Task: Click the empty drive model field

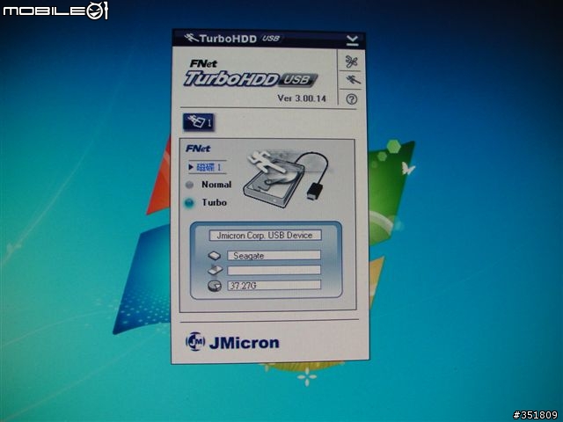Action: click(274, 270)
